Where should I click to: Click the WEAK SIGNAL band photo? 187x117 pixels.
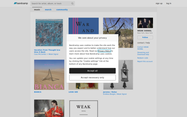point(145,23)
